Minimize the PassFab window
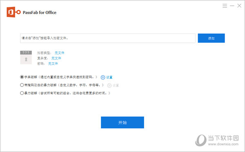The image size is (245, 152). [232, 6]
